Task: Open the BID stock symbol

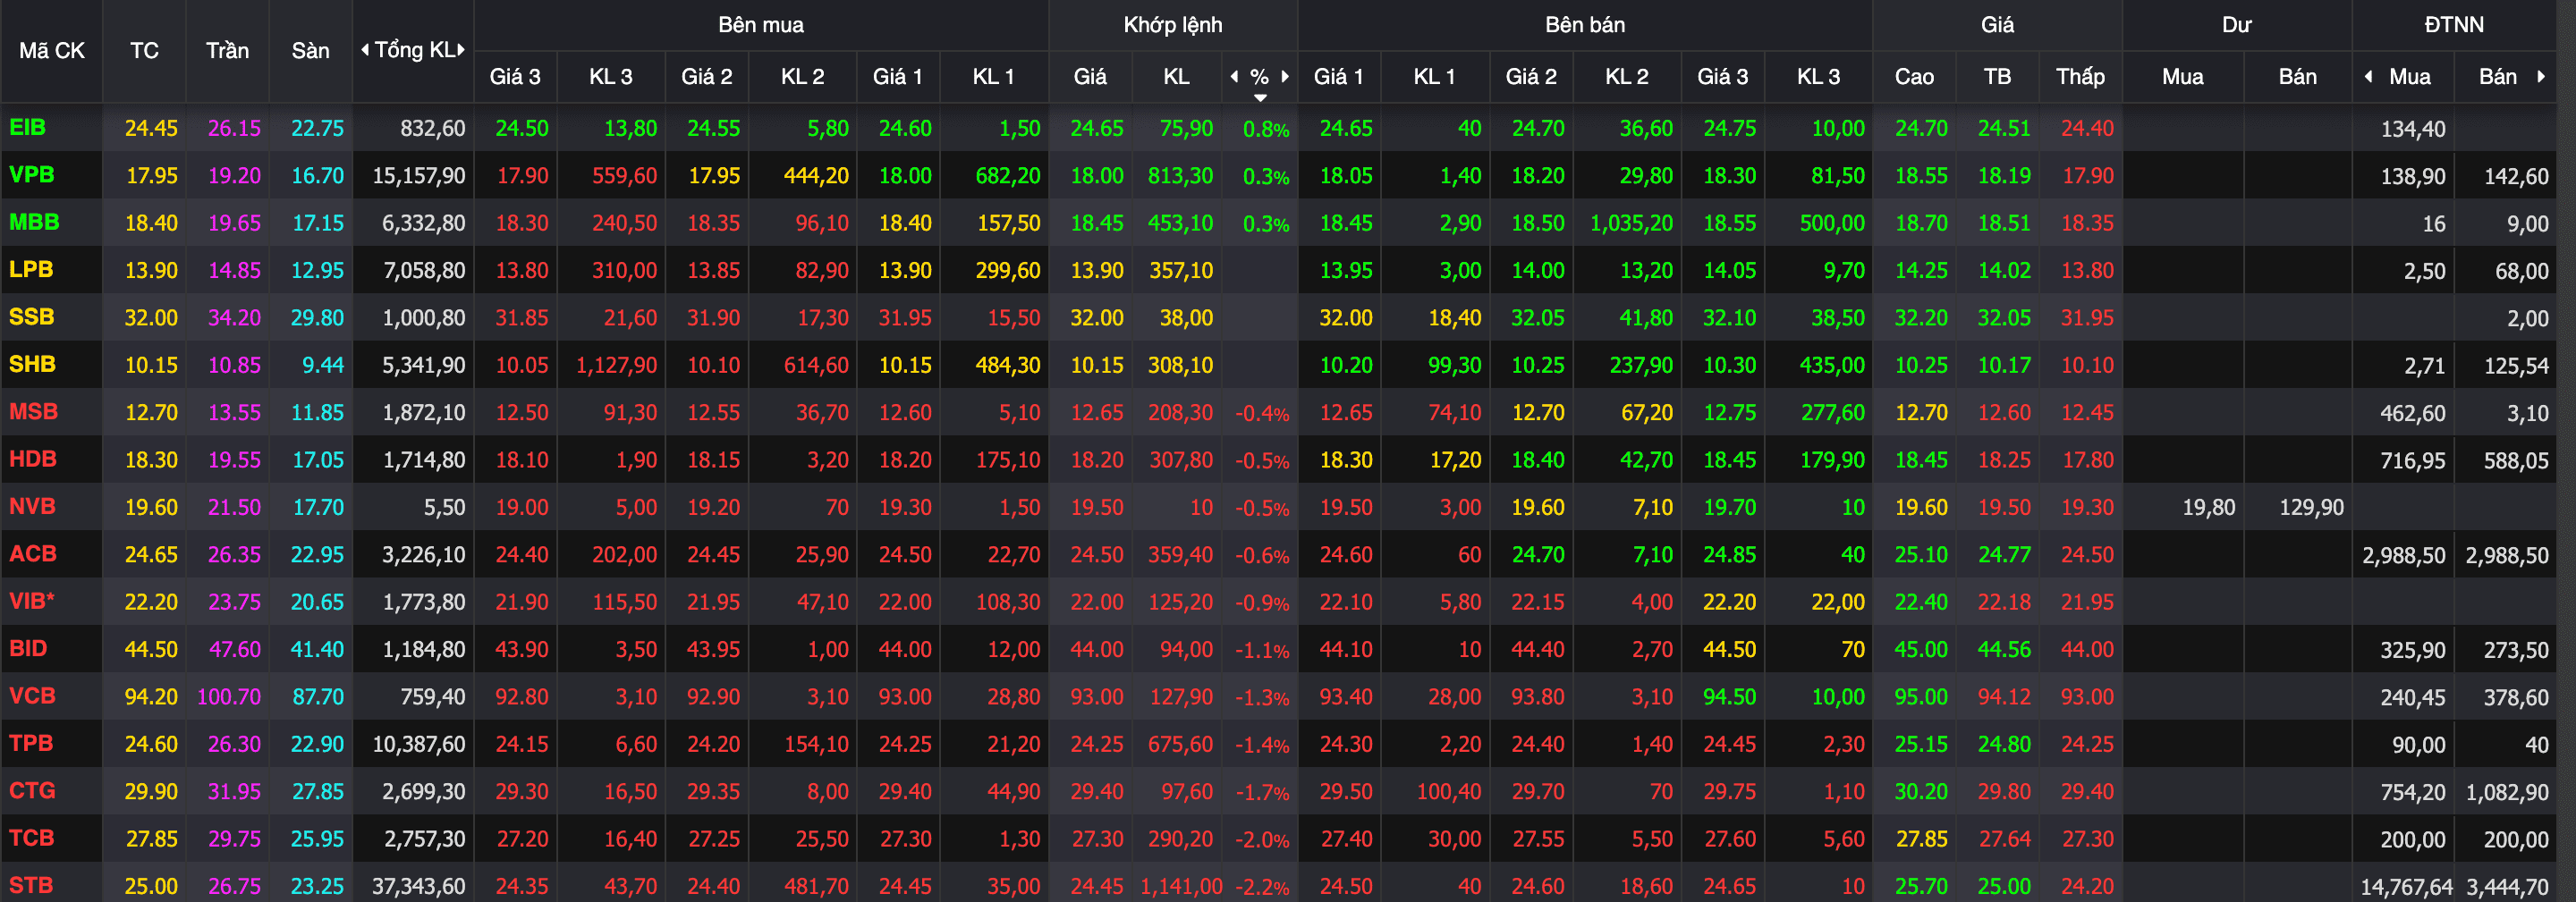Action: point(28,648)
